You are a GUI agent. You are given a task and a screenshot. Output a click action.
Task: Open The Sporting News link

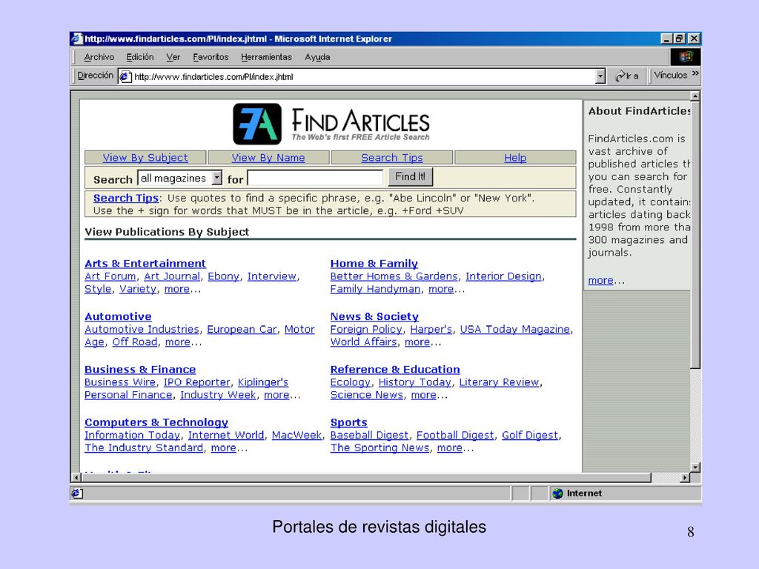[x=380, y=447]
